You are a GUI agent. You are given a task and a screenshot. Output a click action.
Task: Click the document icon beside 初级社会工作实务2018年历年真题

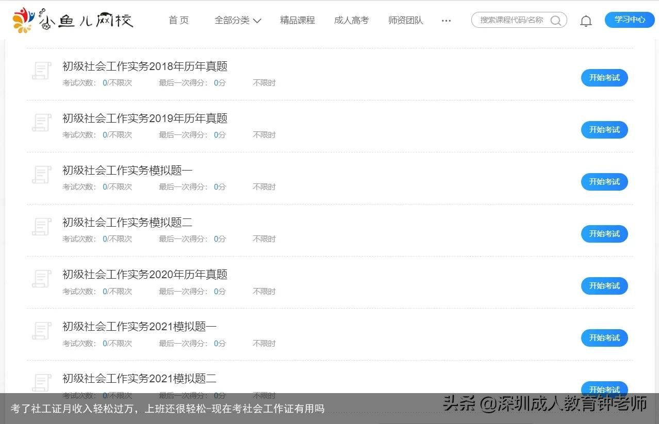pos(41,71)
